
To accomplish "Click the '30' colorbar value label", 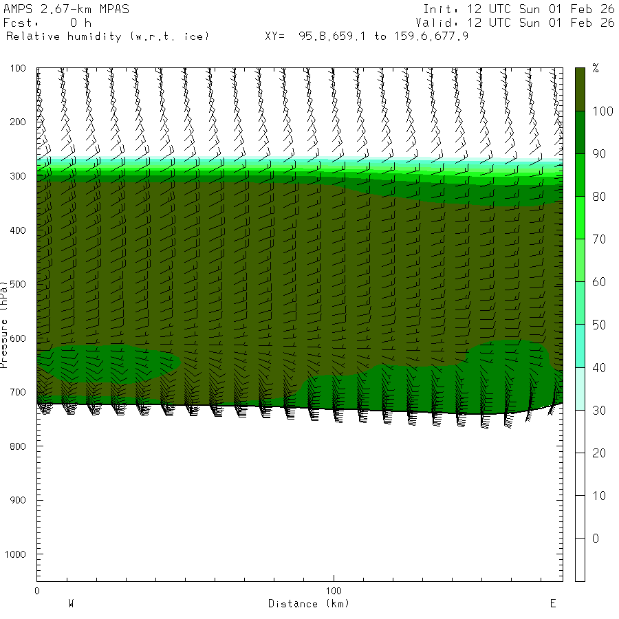I will [x=599, y=411].
